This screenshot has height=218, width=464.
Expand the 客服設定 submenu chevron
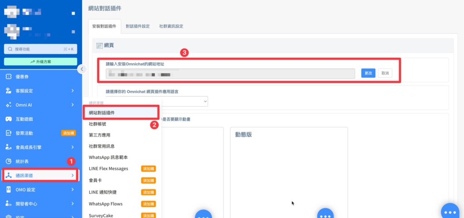point(72,91)
